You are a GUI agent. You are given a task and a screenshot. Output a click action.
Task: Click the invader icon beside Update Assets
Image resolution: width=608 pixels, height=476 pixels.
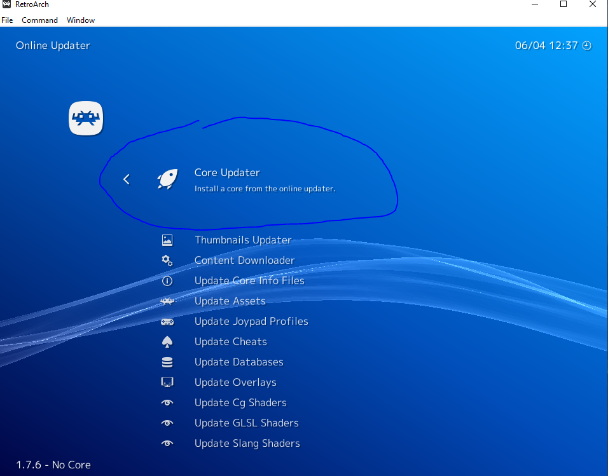167,301
